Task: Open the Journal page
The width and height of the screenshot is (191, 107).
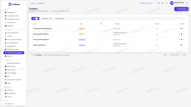Action: coord(9,36)
